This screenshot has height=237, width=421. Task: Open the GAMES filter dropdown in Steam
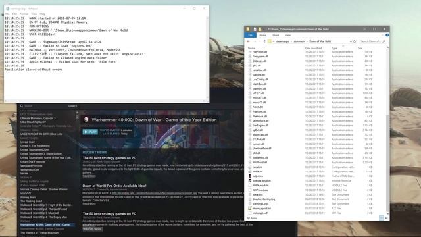click(72, 106)
